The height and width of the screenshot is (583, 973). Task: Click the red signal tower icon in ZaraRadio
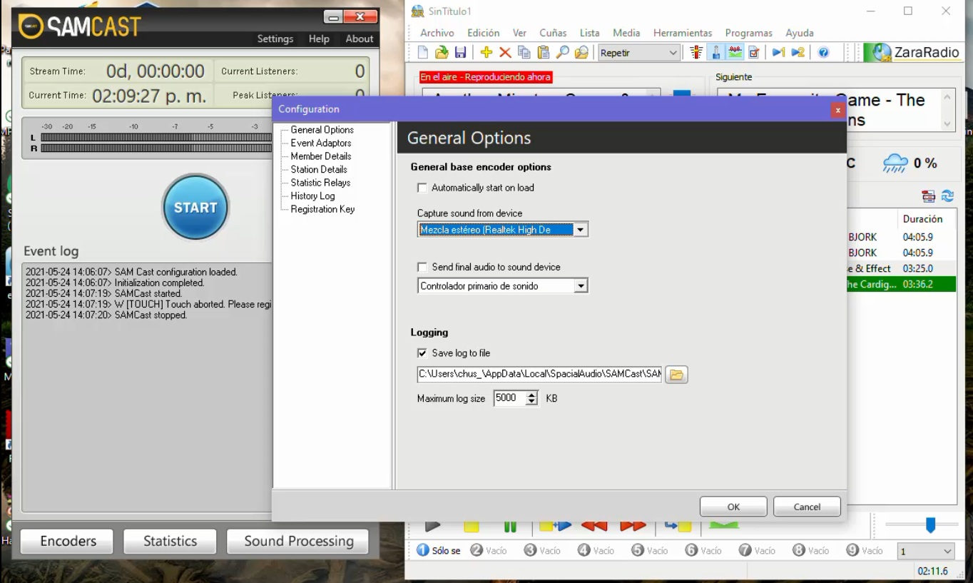[x=697, y=53]
